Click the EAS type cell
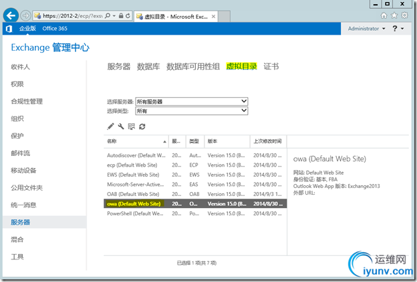 coord(194,185)
